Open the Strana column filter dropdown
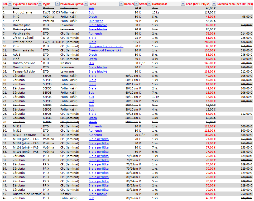Screen dimensions: 254x201 [149, 4]
